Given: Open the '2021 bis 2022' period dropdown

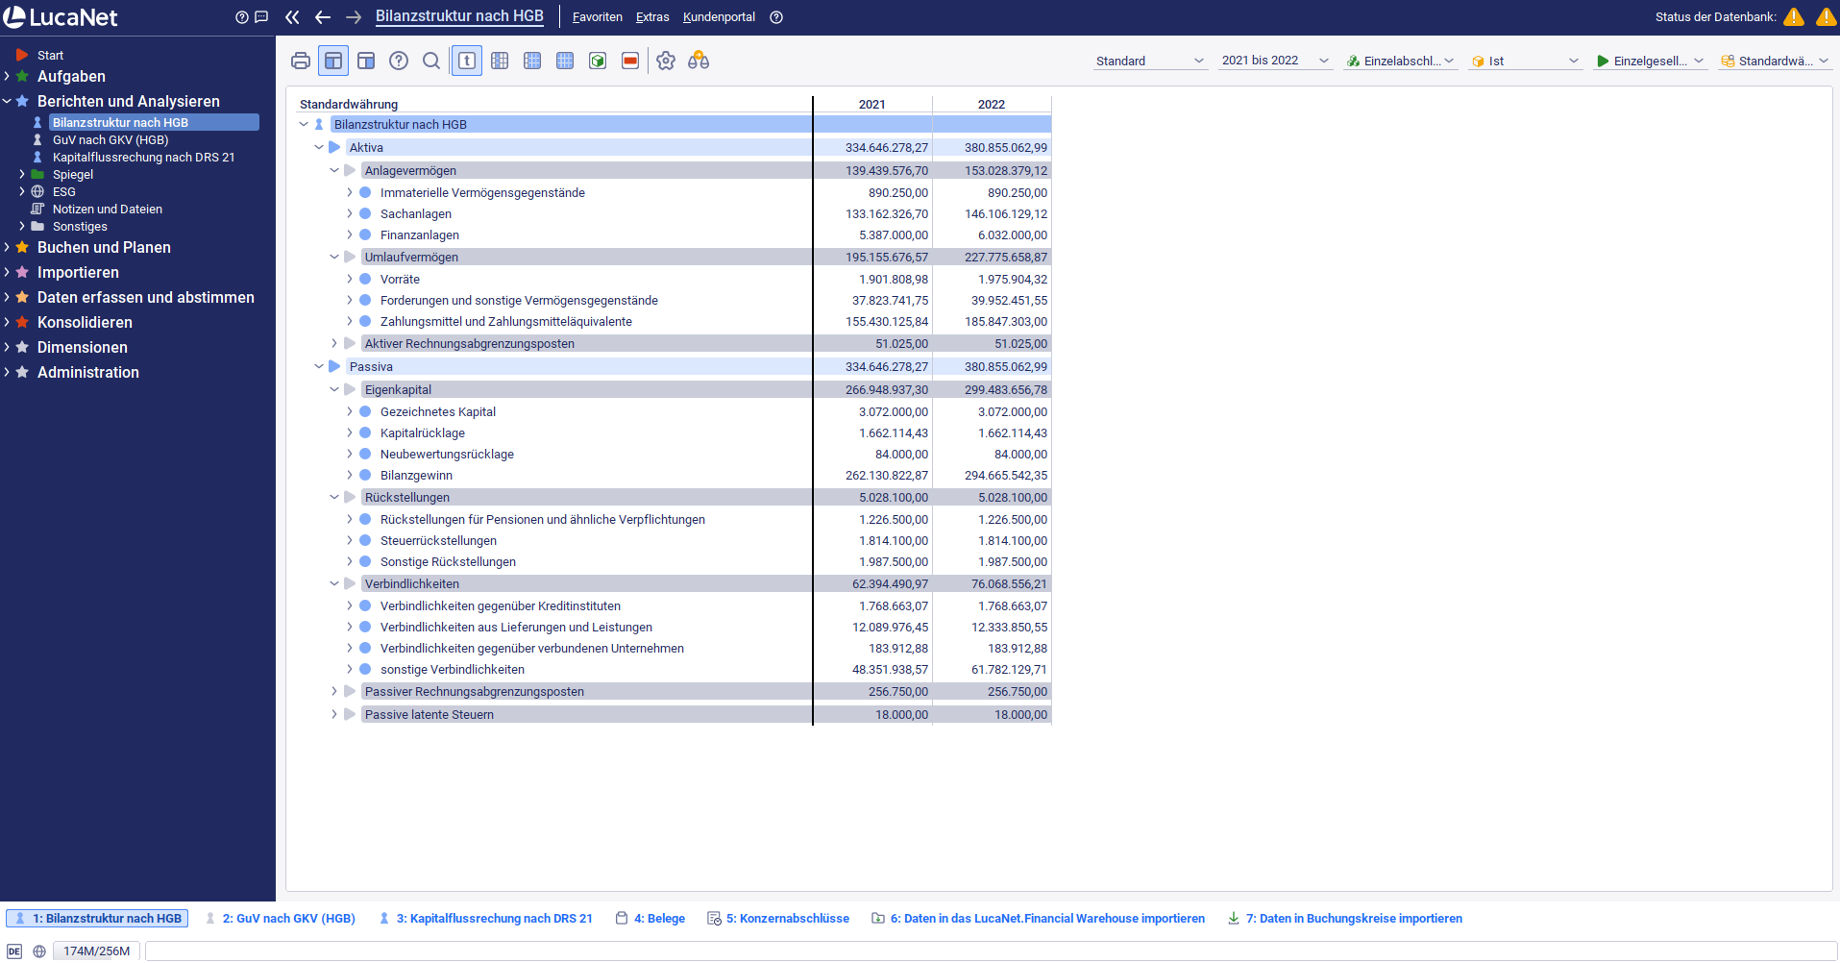Looking at the screenshot, I should [1275, 61].
